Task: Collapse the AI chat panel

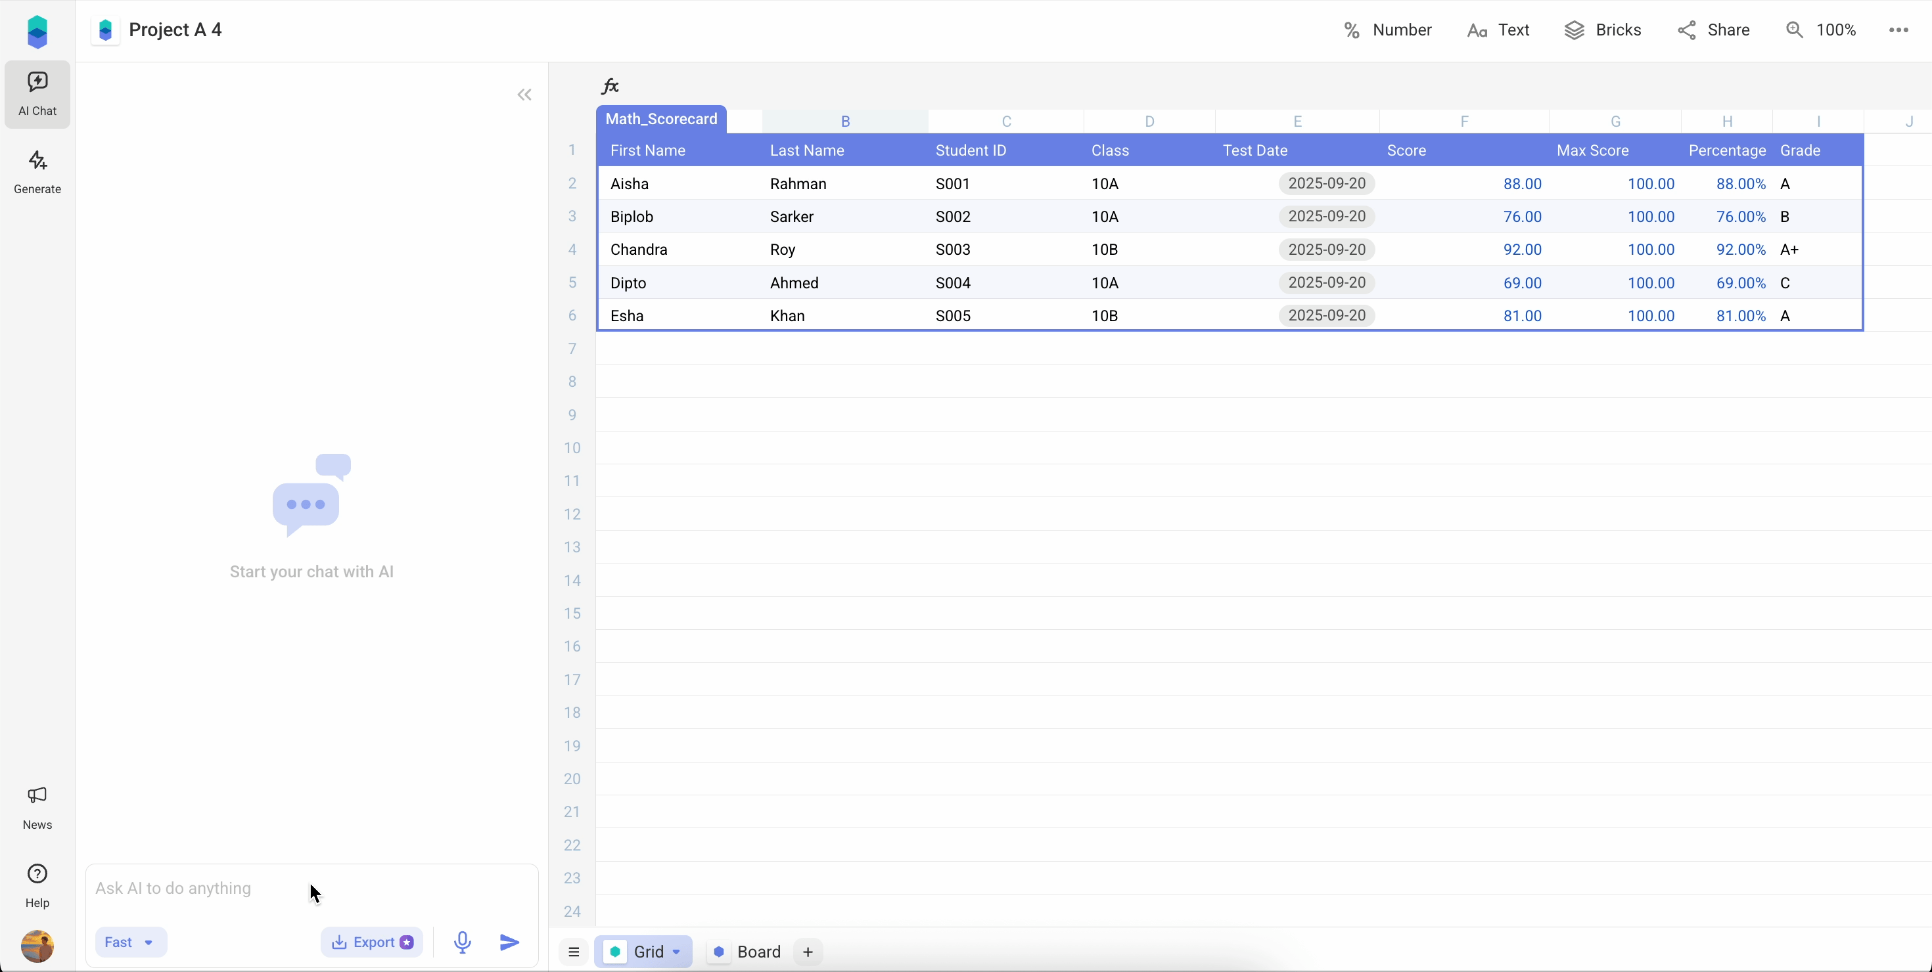Action: point(524,95)
